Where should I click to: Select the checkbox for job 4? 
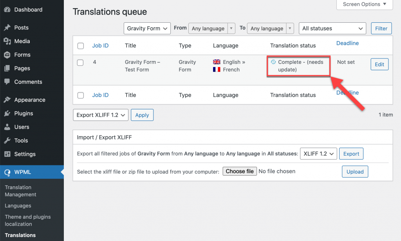[80, 62]
